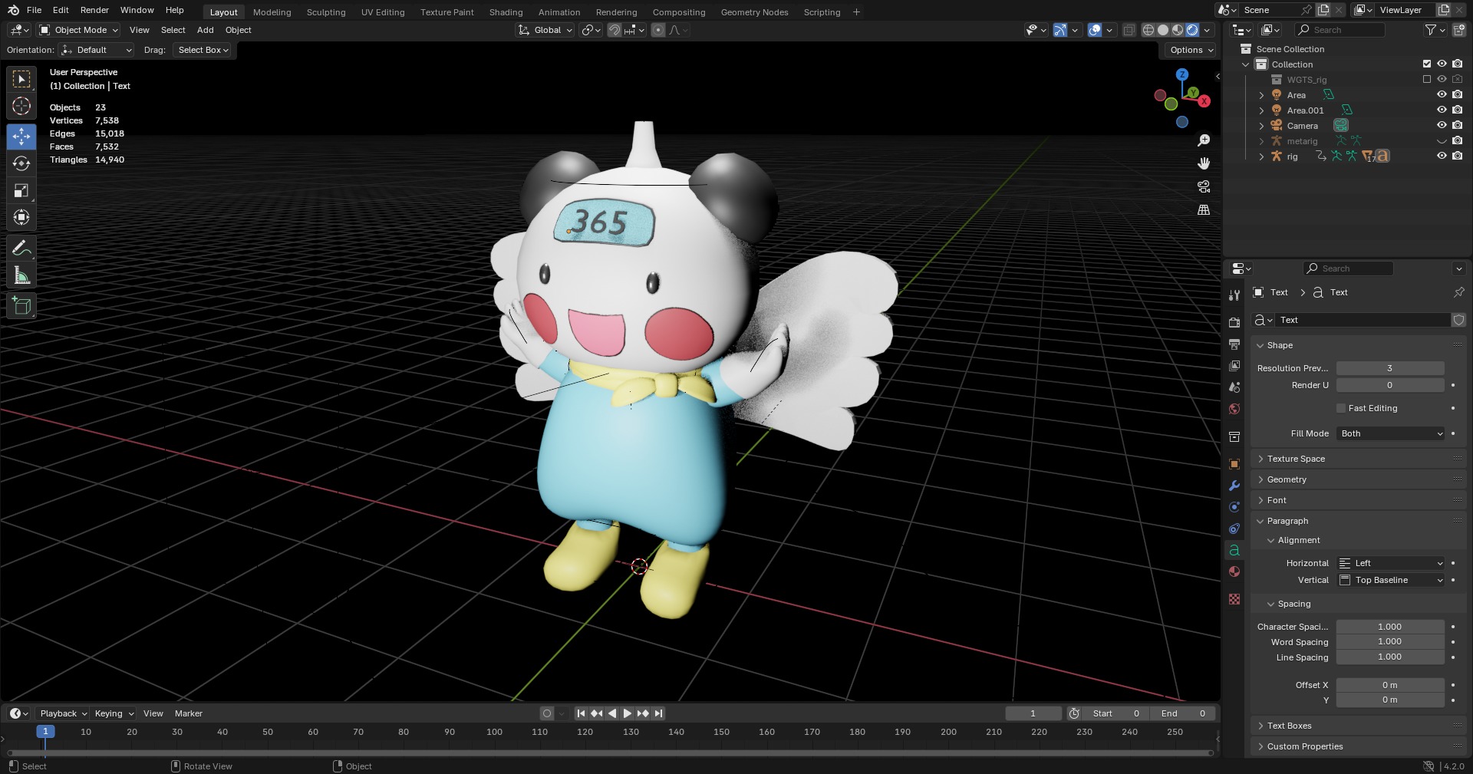
Task: Open the Physics properties tab
Action: pyautogui.click(x=1234, y=507)
